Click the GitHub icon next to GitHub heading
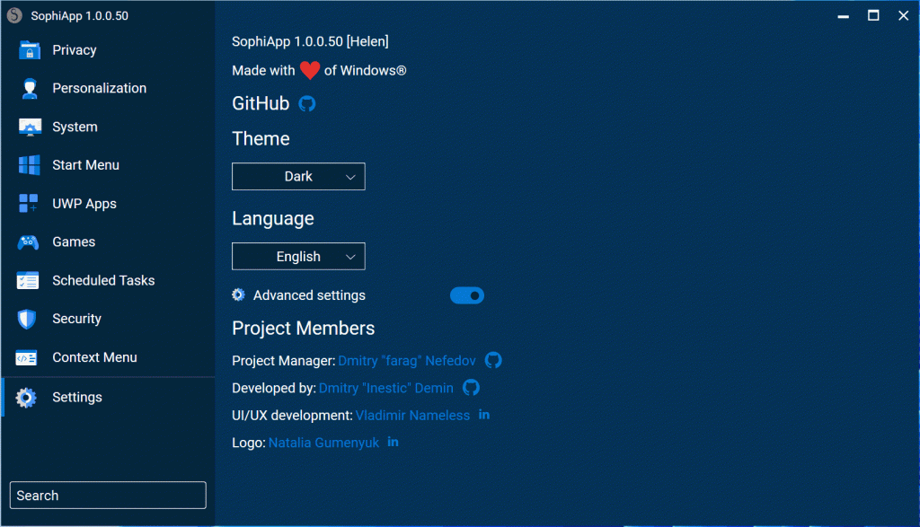Image resolution: width=920 pixels, height=527 pixels. point(305,104)
